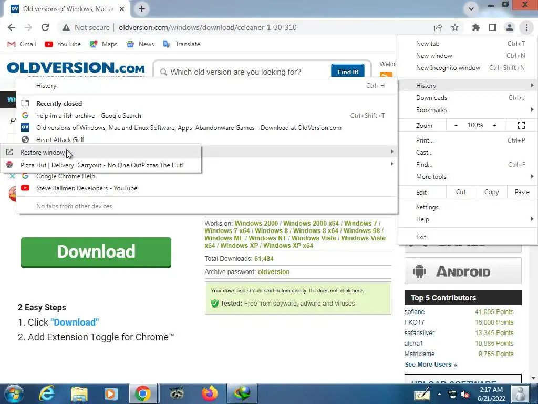
Task: Open the raccoon app in taskbar
Action: [x=177, y=393]
